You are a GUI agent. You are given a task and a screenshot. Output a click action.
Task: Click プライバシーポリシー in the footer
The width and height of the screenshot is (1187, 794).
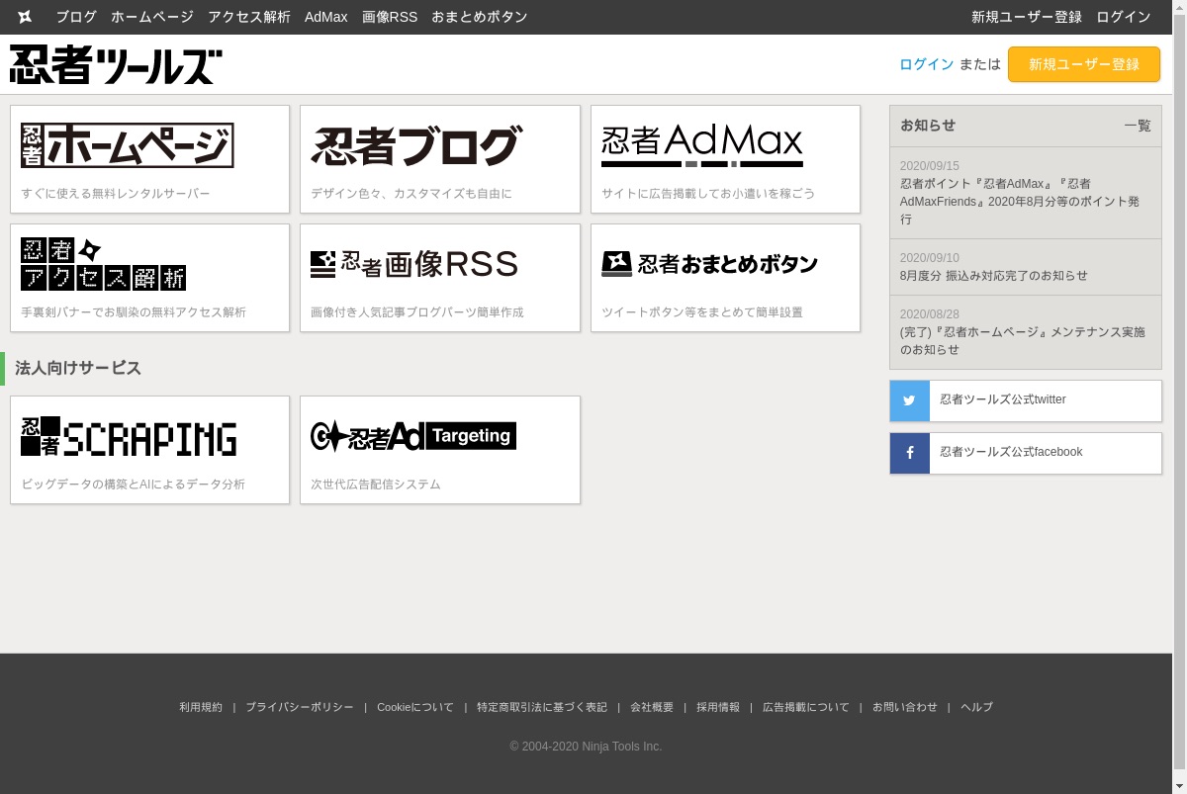pyautogui.click(x=300, y=707)
